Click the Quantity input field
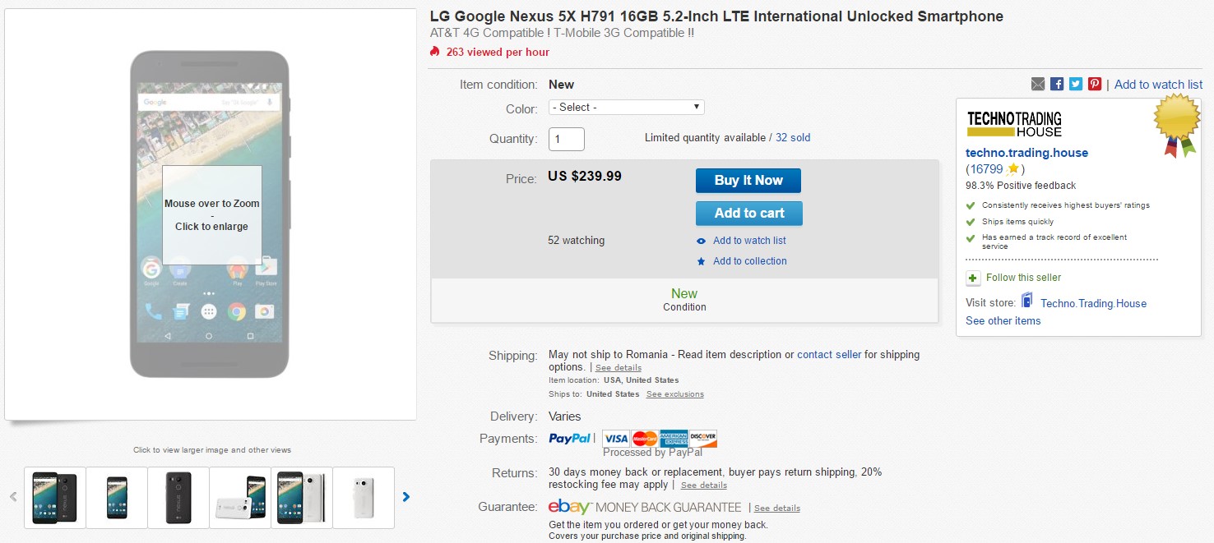1214x543 pixels. point(566,139)
